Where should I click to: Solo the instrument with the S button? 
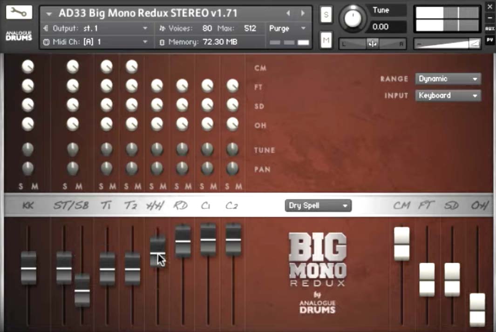326,14
